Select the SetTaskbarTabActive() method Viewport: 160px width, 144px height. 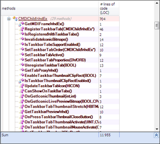tap(44, 55)
